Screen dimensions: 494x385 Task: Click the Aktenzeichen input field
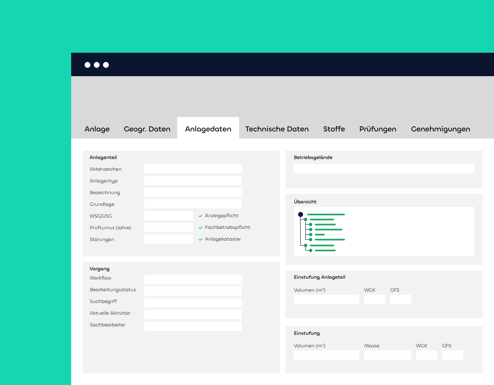click(193, 169)
